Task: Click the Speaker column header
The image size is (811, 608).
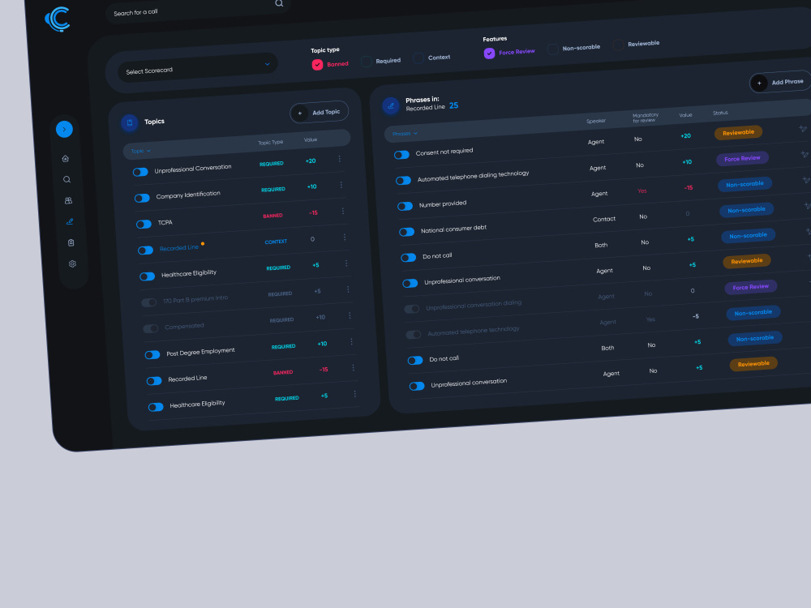Action: tap(596, 121)
